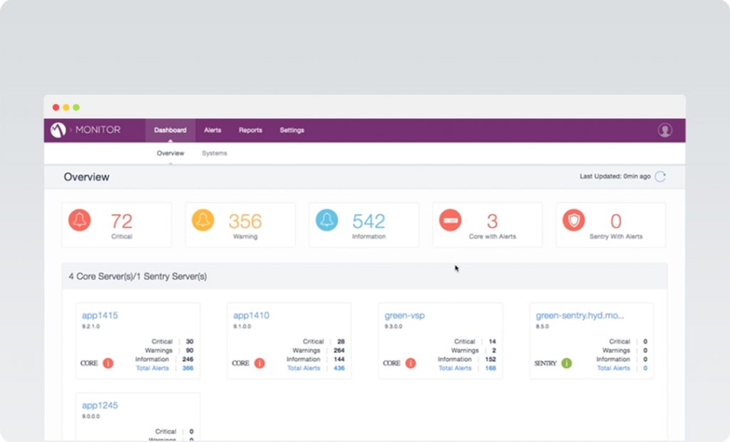The width and height of the screenshot is (730, 442).
Task: Open Total Alerts link for green-vsp
Action: coord(455,368)
